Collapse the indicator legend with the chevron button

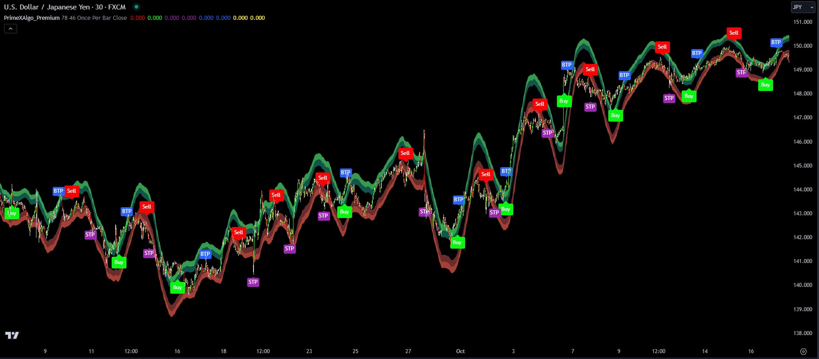coord(10,28)
